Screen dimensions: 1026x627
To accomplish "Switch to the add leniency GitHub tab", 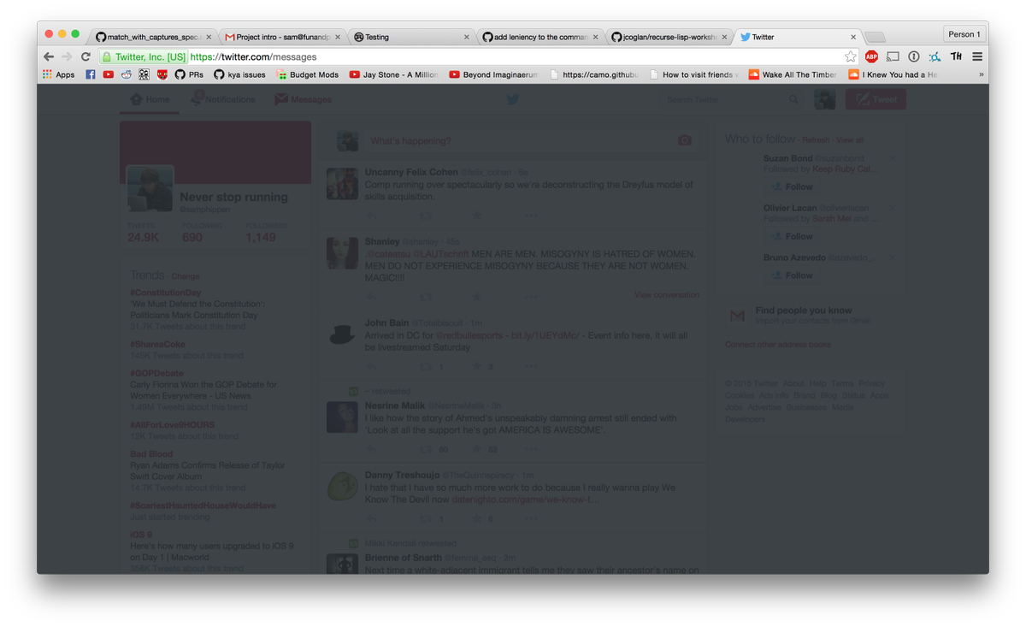I will (540, 37).
